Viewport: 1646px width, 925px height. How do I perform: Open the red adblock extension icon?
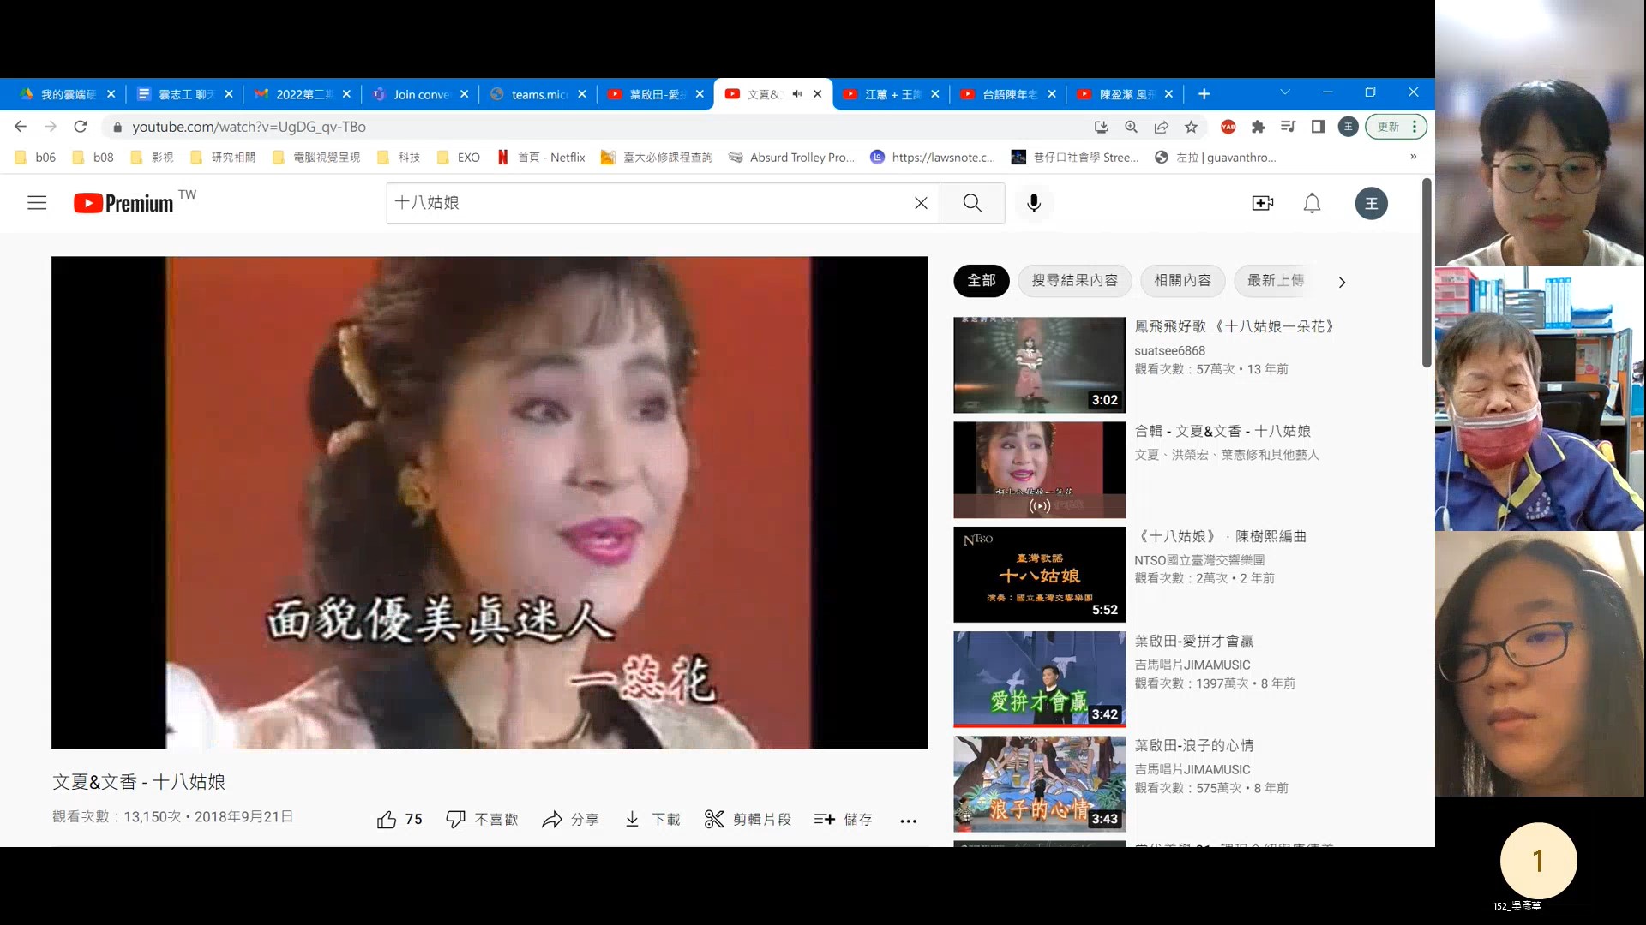(1228, 127)
